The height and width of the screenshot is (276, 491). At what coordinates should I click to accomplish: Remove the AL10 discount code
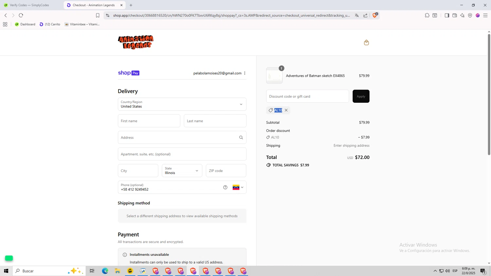tap(286, 110)
